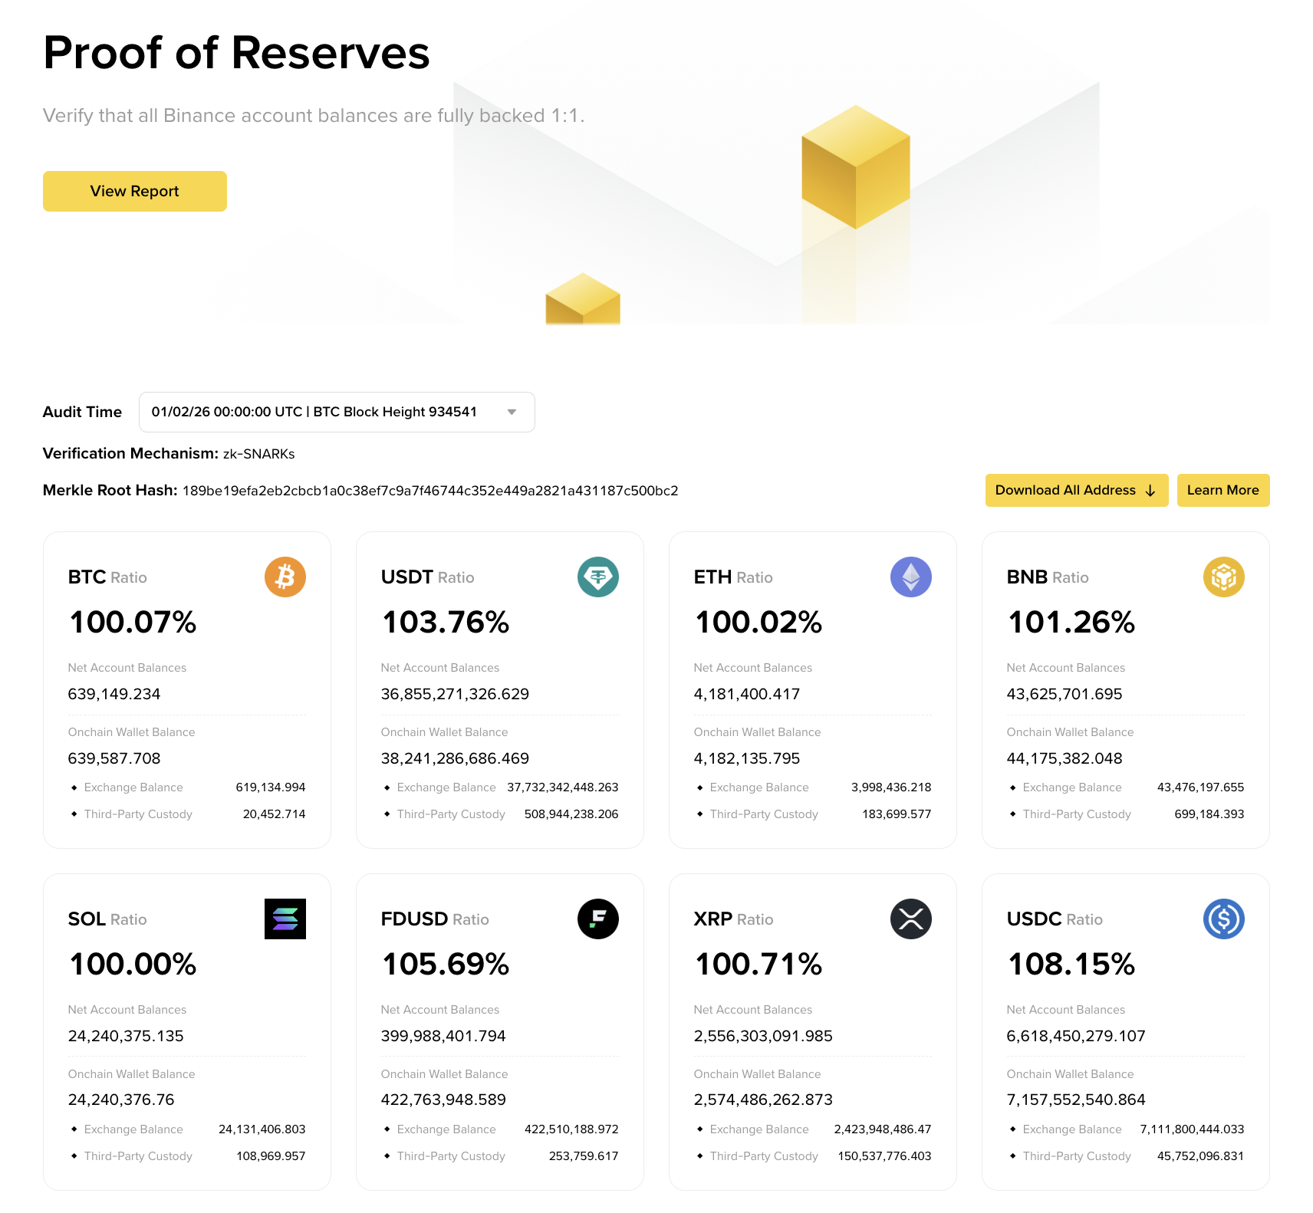Click the Bitcoin coin icon

(285, 577)
